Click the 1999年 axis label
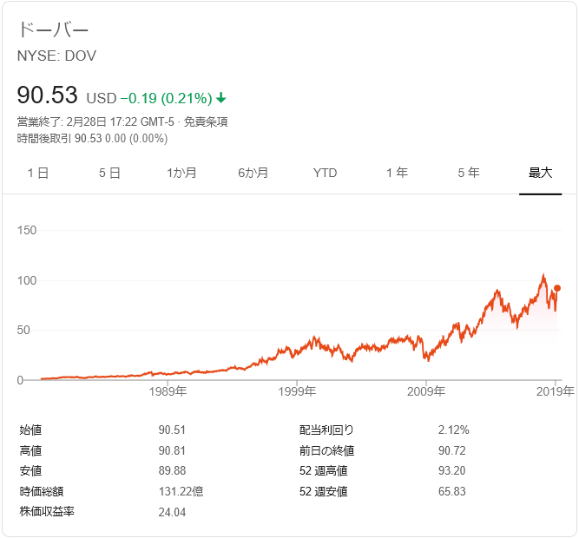The height and width of the screenshot is (538, 579). point(297,391)
